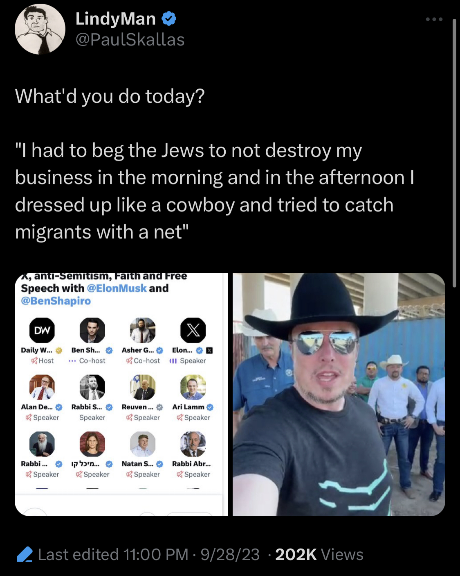
Task: Tap Natan S... speaker avatar
Action: (143, 444)
